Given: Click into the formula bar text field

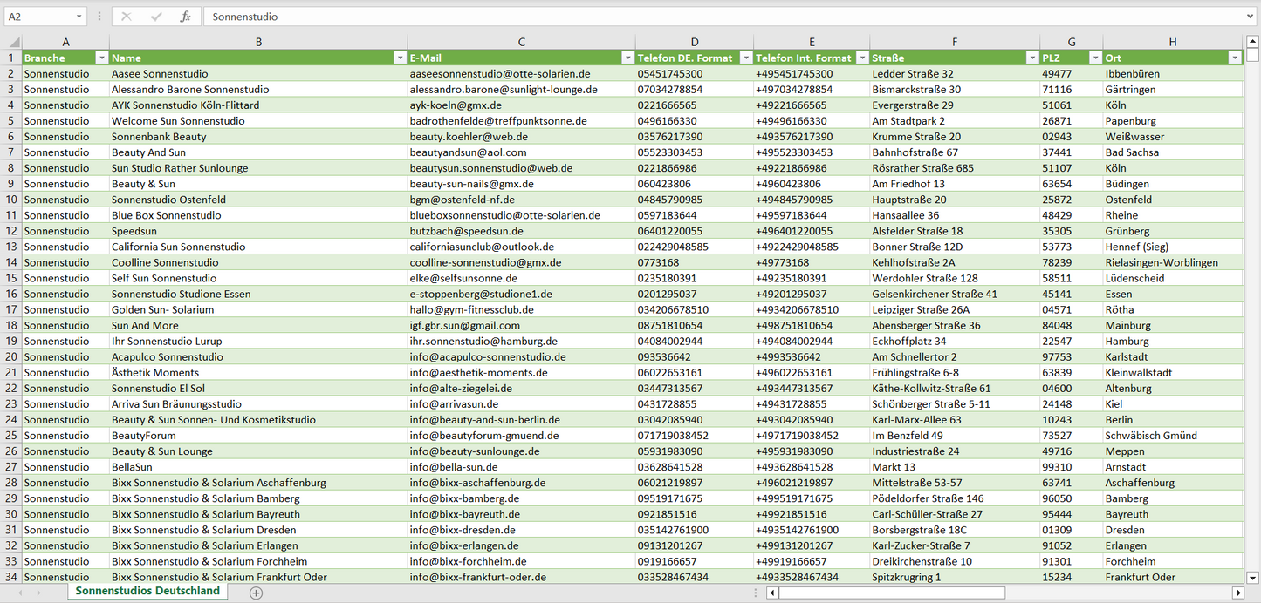Looking at the screenshot, I should tap(724, 17).
